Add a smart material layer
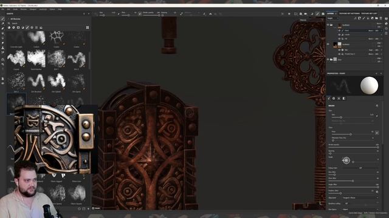This screenshot has height=218, width=389. [x=372, y=18]
